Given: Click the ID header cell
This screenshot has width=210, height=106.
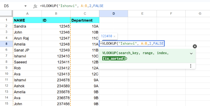Looking at the screenshot, I should pos(56,20).
